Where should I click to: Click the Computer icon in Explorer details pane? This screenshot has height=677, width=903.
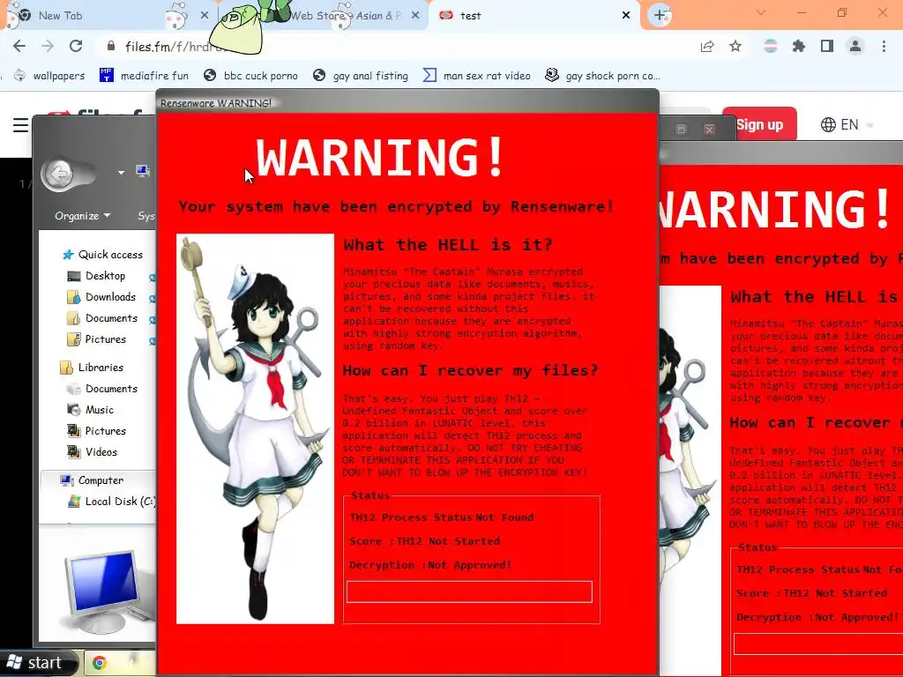click(x=108, y=591)
